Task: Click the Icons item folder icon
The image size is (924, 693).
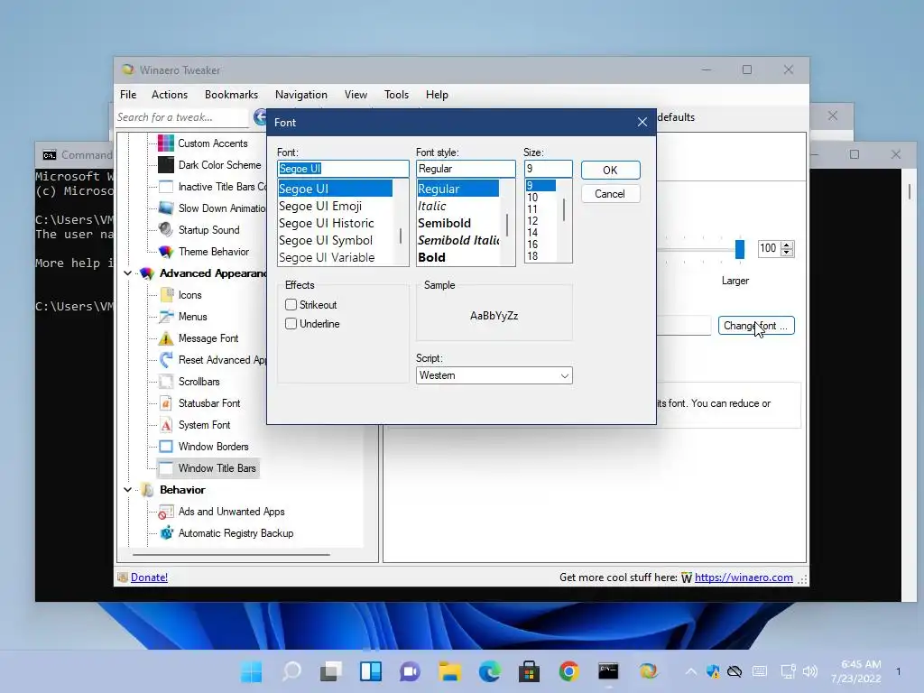Action: tap(166, 295)
